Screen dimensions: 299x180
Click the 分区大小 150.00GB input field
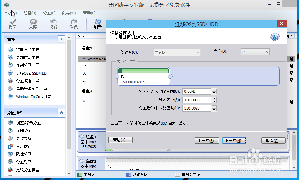(x=197, y=100)
